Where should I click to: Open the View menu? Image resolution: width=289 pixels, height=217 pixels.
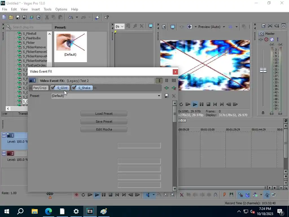click(x=24, y=9)
